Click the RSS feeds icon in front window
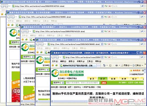147x106 pixels. click(x=110, y=65)
